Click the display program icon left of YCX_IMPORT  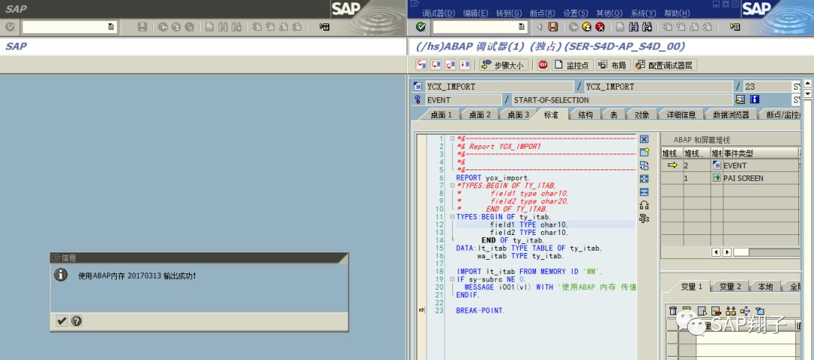(418, 87)
